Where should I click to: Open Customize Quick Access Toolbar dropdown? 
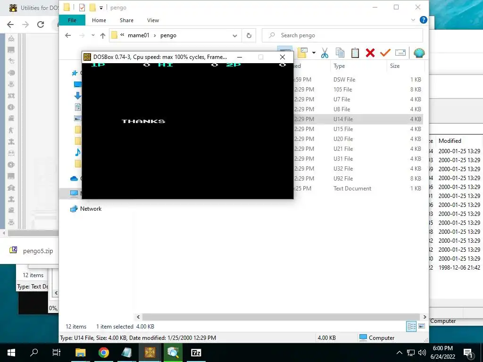click(x=101, y=8)
